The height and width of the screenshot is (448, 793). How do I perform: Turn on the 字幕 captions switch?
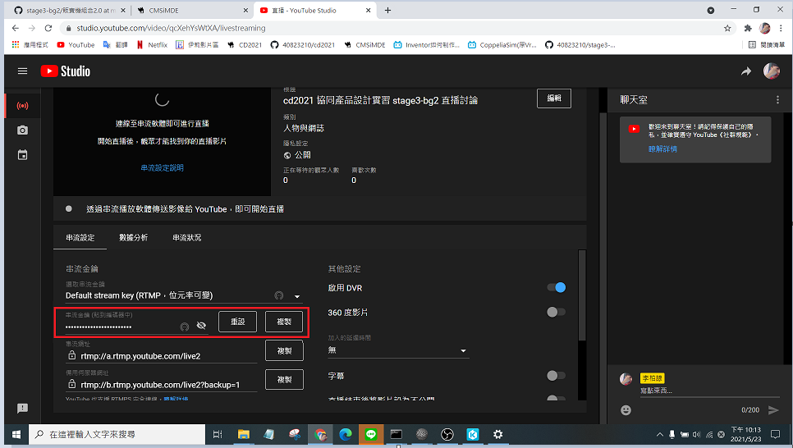click(556, 376)
